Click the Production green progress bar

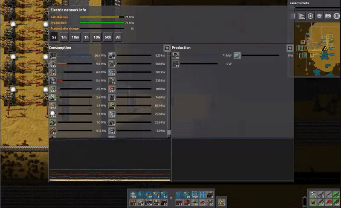[x=102, y=23]
